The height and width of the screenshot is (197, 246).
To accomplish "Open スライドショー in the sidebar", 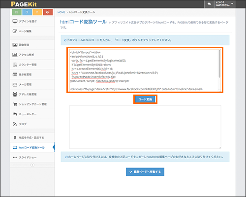I will pyautogui.click(x=32, y=157).
